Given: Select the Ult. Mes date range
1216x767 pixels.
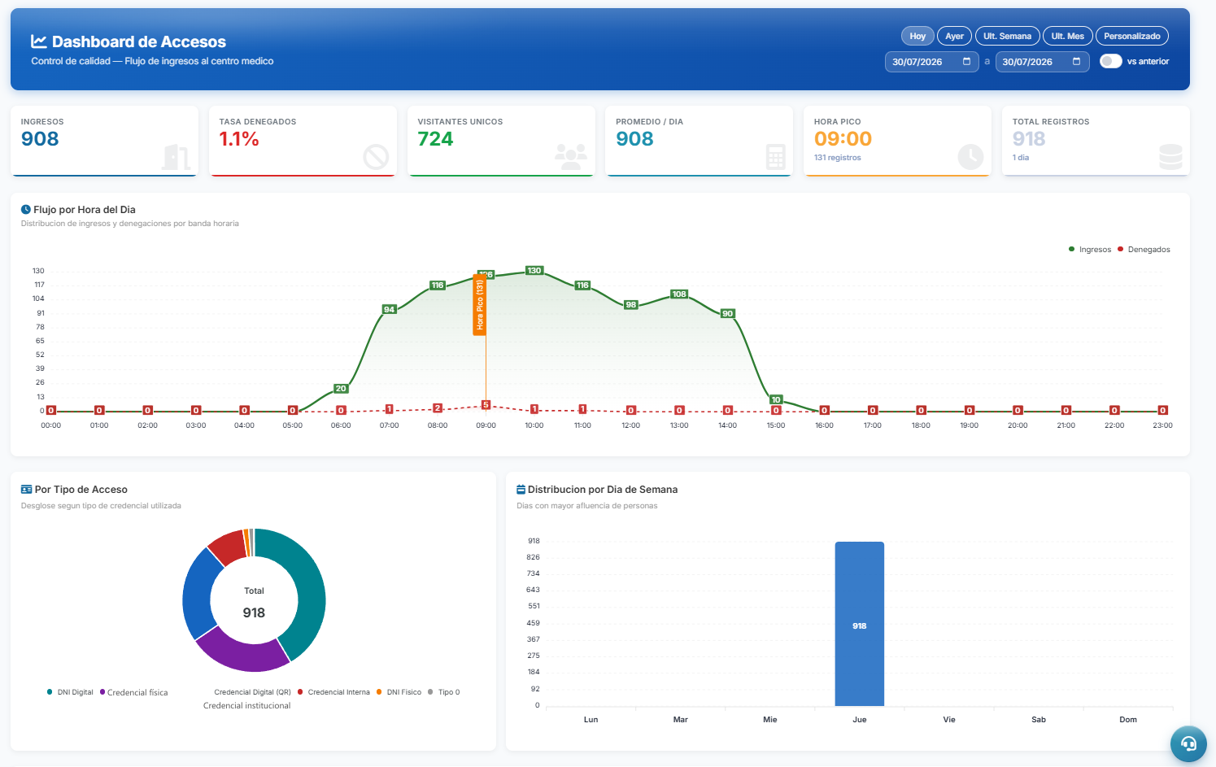Looking at the screenshot, I should 1067,36.
